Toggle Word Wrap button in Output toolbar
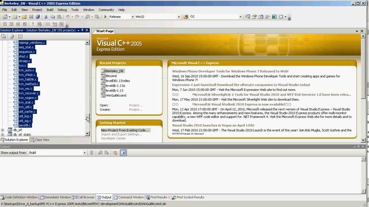Screen dimensions: 369x207 pos(123,153)
